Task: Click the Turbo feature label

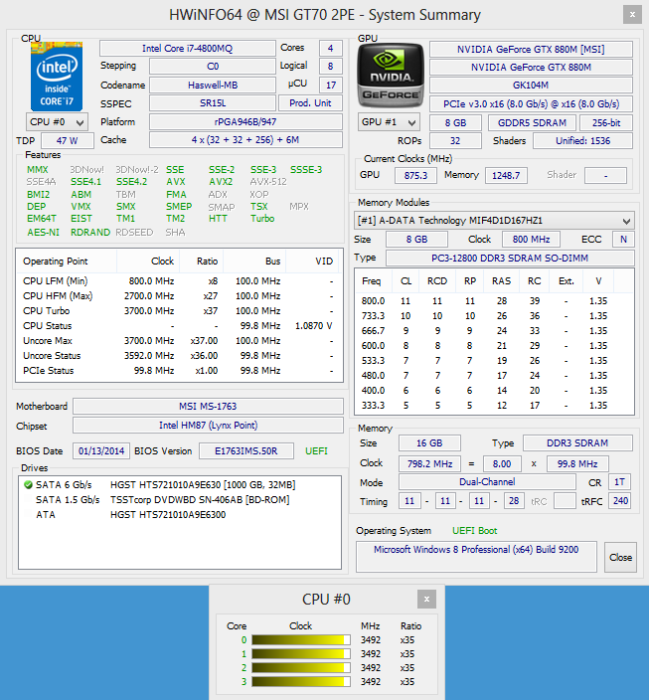Action: click(262, 219)
